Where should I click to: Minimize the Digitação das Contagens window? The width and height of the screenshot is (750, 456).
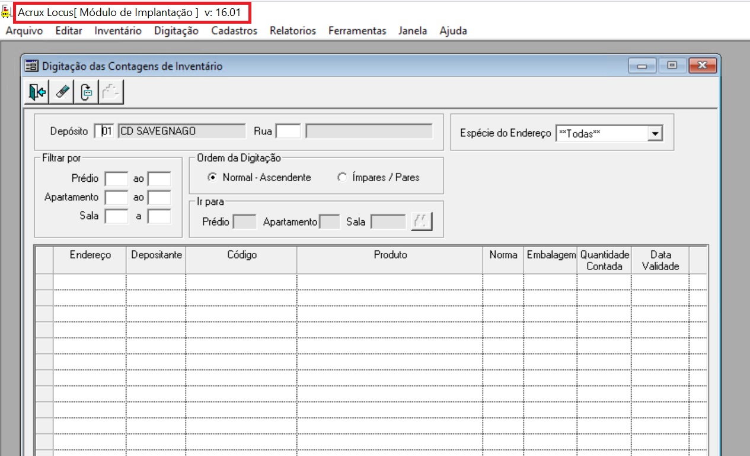pos(643,65)
